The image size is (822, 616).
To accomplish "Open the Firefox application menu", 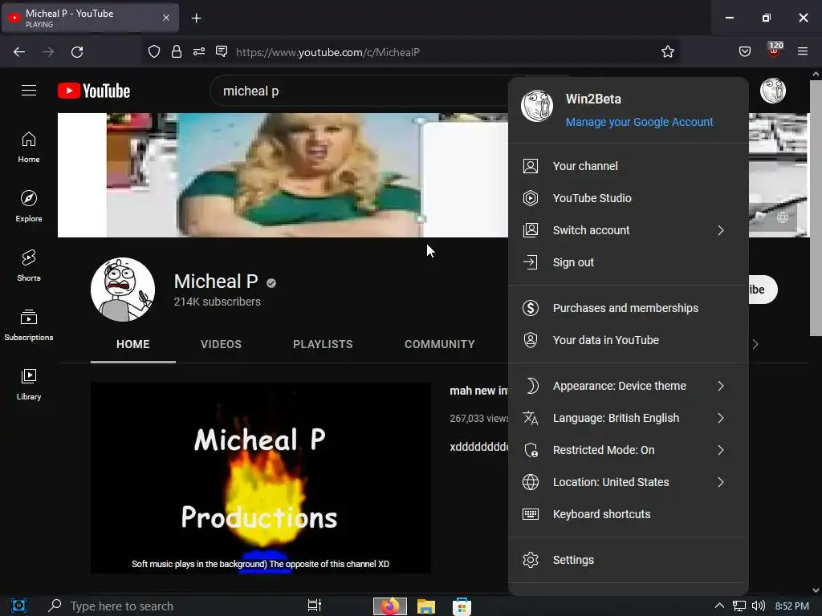I will click(803, 52).
